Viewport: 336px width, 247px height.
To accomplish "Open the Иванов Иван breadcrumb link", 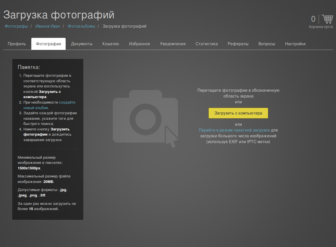I will [48, 26].
